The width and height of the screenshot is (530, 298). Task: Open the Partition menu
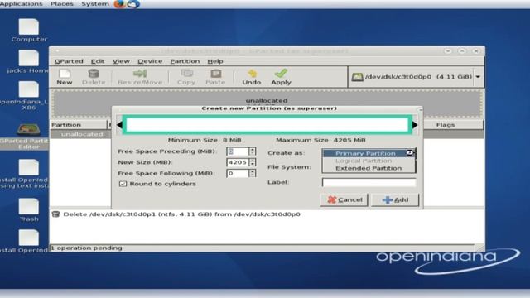pos(185,61)
